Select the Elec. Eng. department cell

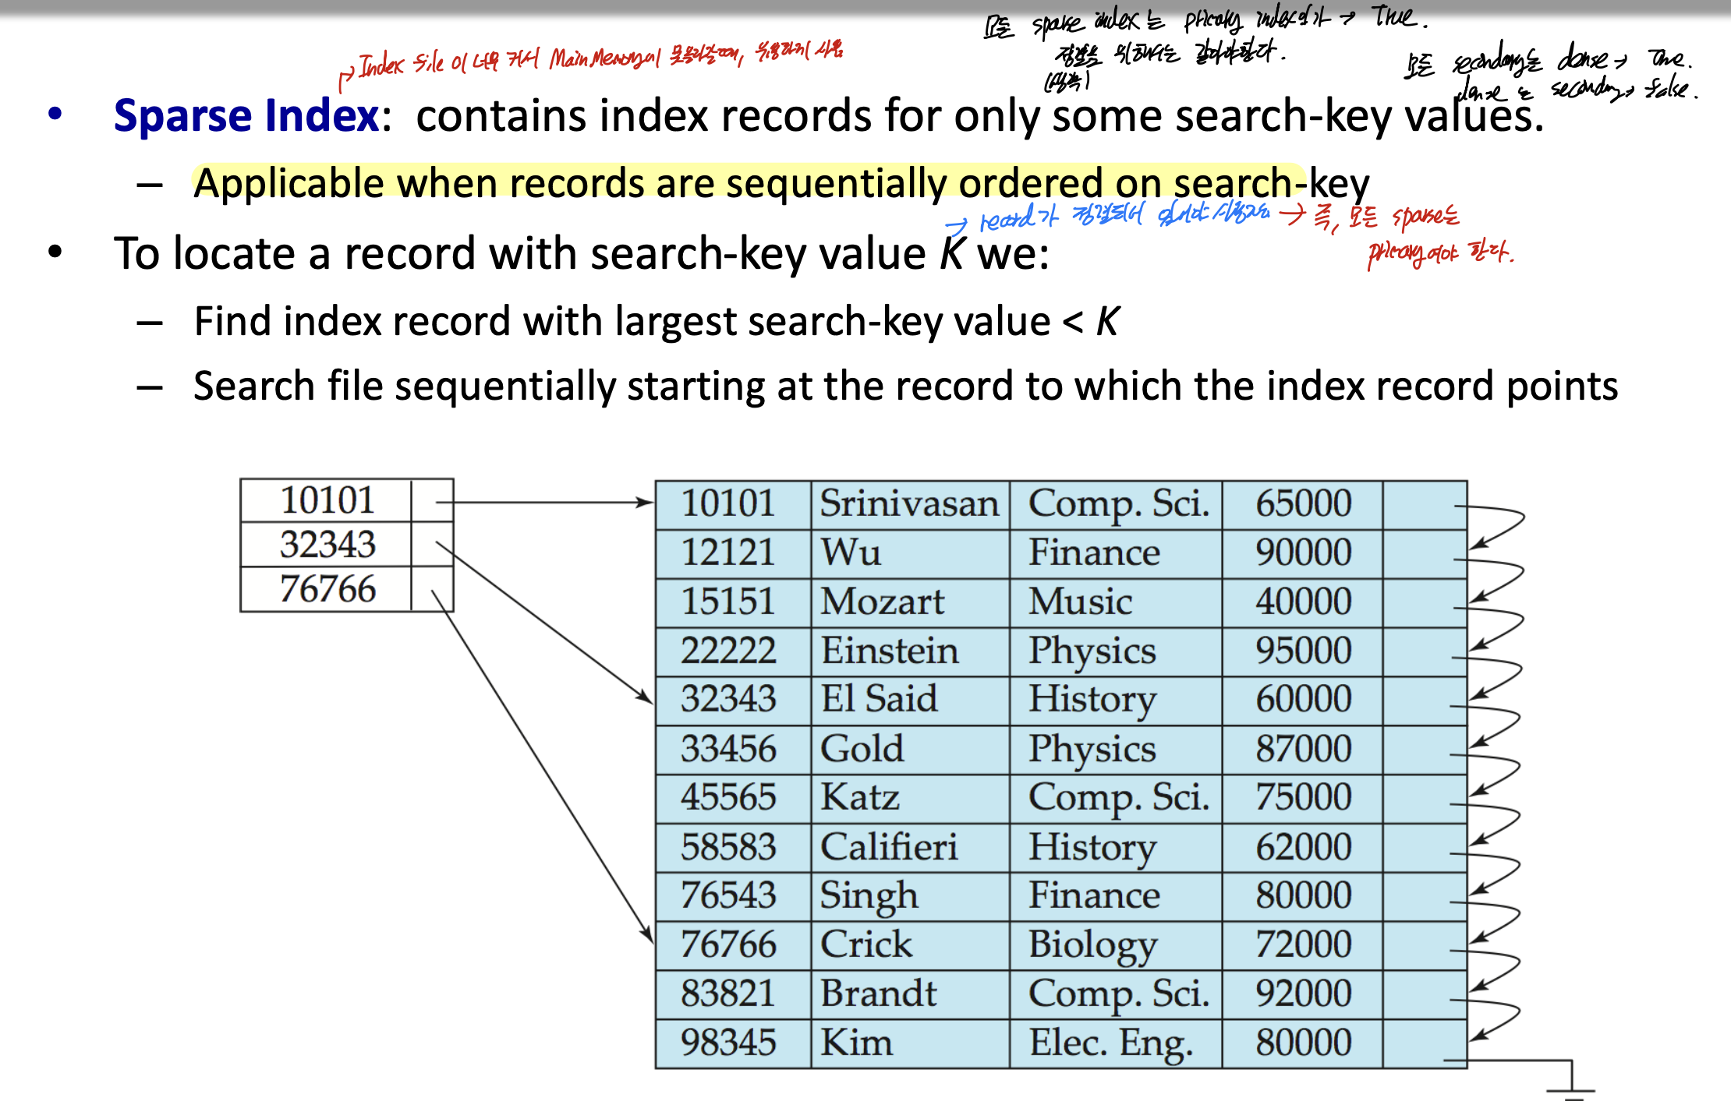[x=1111, y=1043]
